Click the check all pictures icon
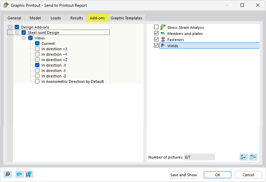The height and width of the screenshot is (182, 266). click(x=244, y=157)
